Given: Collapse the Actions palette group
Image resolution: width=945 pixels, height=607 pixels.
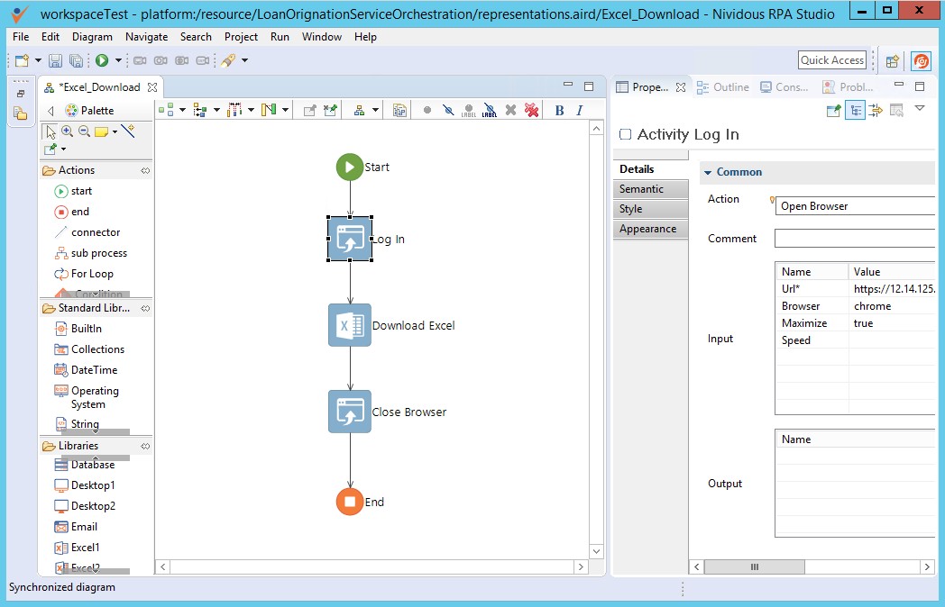Looking at the screenshot, I should (145, 170).
